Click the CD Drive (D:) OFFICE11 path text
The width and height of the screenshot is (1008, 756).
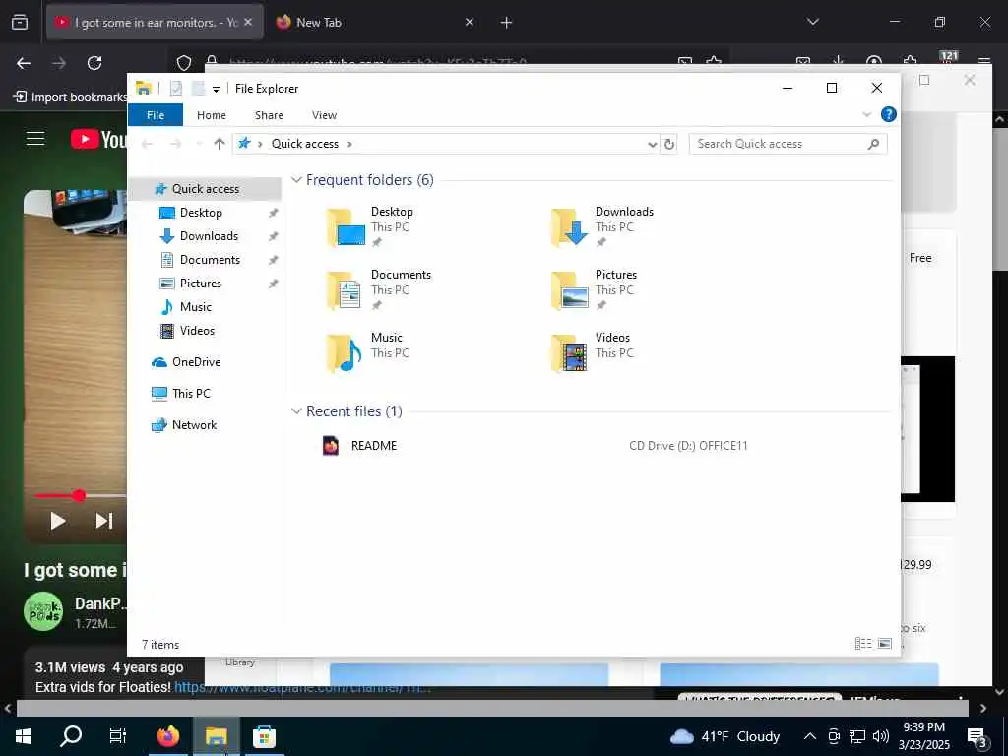tap(688, 446)
